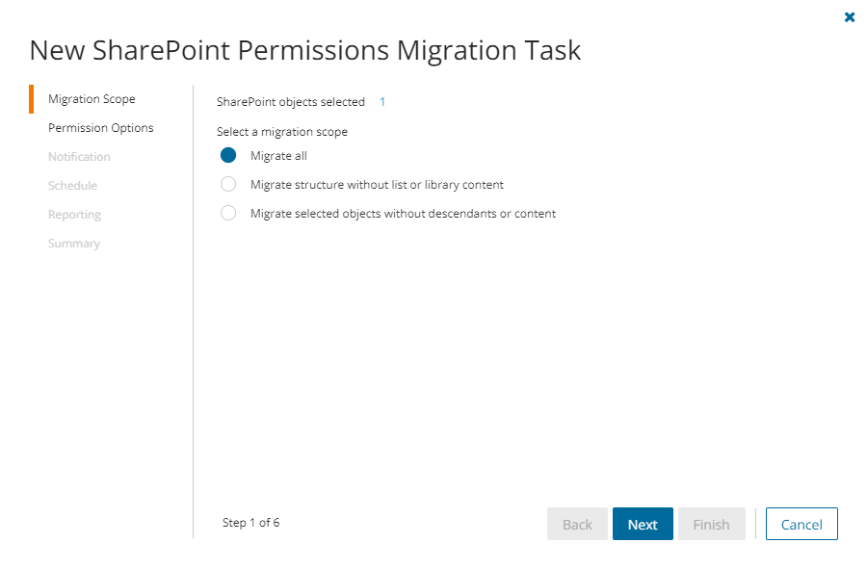Screen dimensions: 867x569
Task: Click the SharePoint objects selected label
Action: pos(291,102)
